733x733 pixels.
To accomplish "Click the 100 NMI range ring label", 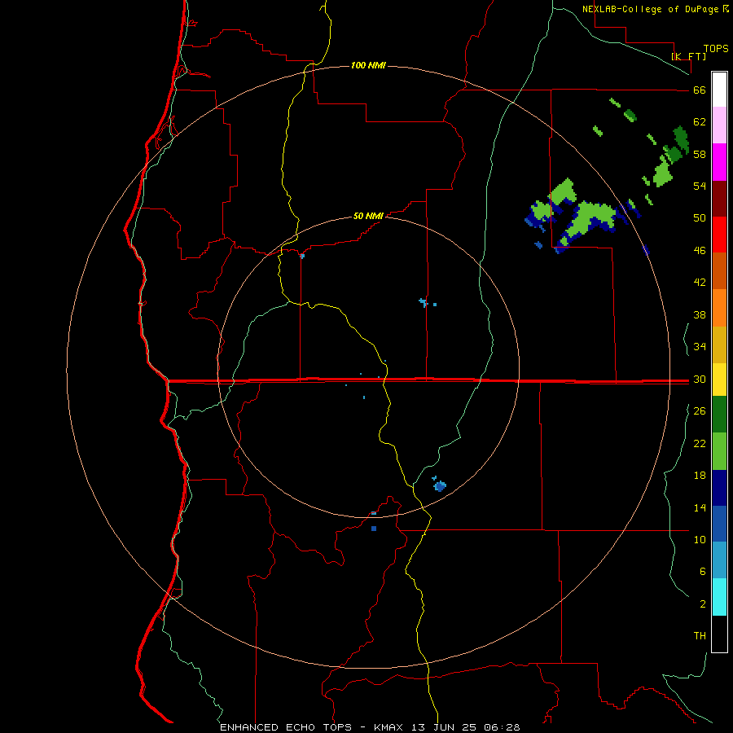I will click(368, 65).
